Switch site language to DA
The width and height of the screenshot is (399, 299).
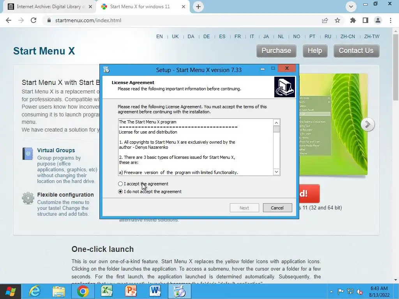(191, 37)
